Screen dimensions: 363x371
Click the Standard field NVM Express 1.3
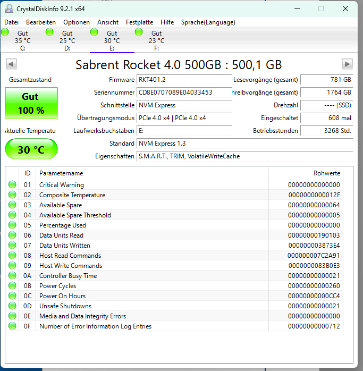click(x=244, y=144)
